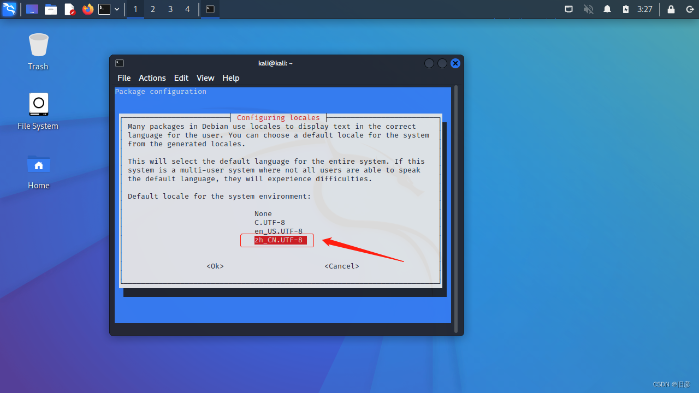Click the <Cancel> button in dialog
Viewport: 699px width, 393px height.
point(342,266)
